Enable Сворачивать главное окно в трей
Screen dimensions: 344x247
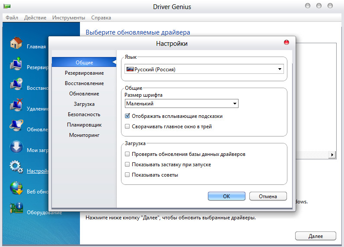click(127, 126)
